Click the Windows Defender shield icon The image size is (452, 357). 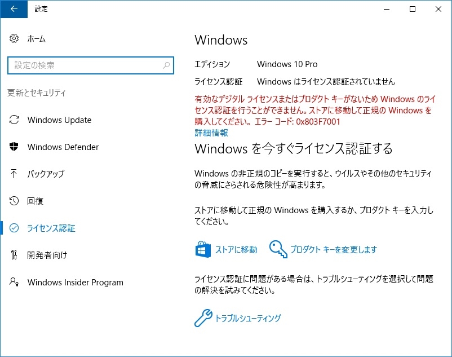[14, 147]
